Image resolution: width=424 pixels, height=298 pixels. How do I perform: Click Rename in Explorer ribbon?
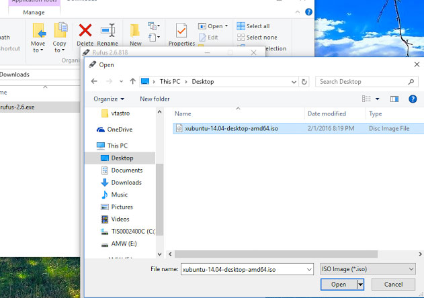pyautogui.click(x=108, y=35)
